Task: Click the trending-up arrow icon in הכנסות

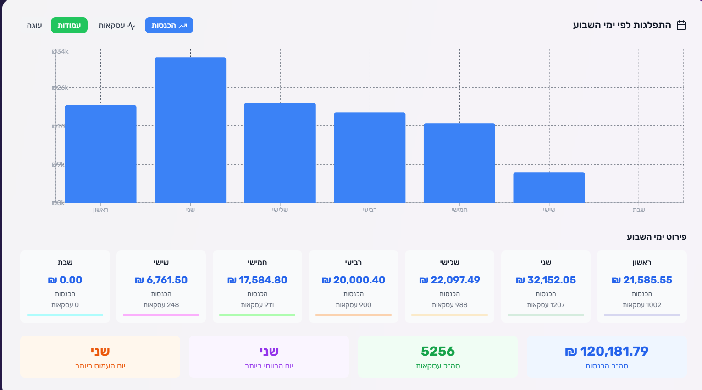Action: 183,26
